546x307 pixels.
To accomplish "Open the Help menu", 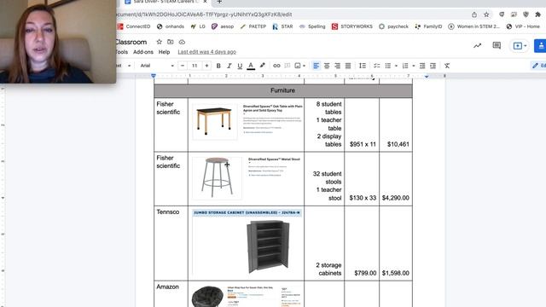I will [x=164, y=52].
